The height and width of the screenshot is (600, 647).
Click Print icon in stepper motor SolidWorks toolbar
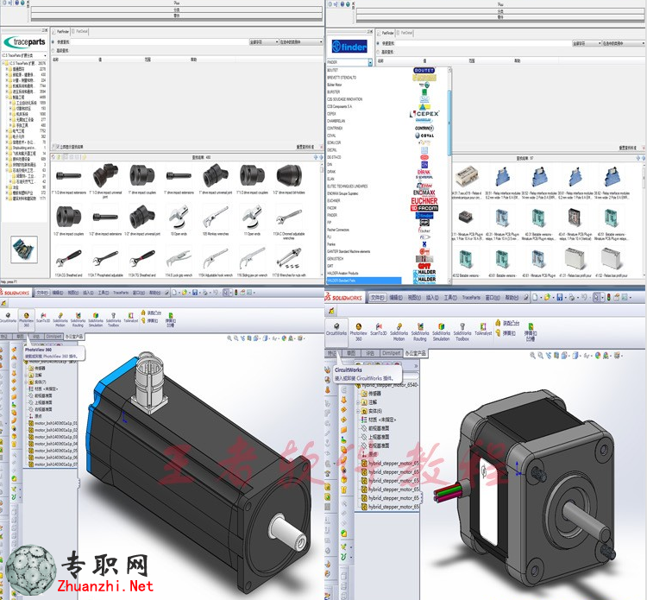[572, 297]
